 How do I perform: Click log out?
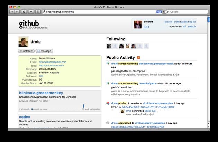pyautogui.click(x=192, y=22)
